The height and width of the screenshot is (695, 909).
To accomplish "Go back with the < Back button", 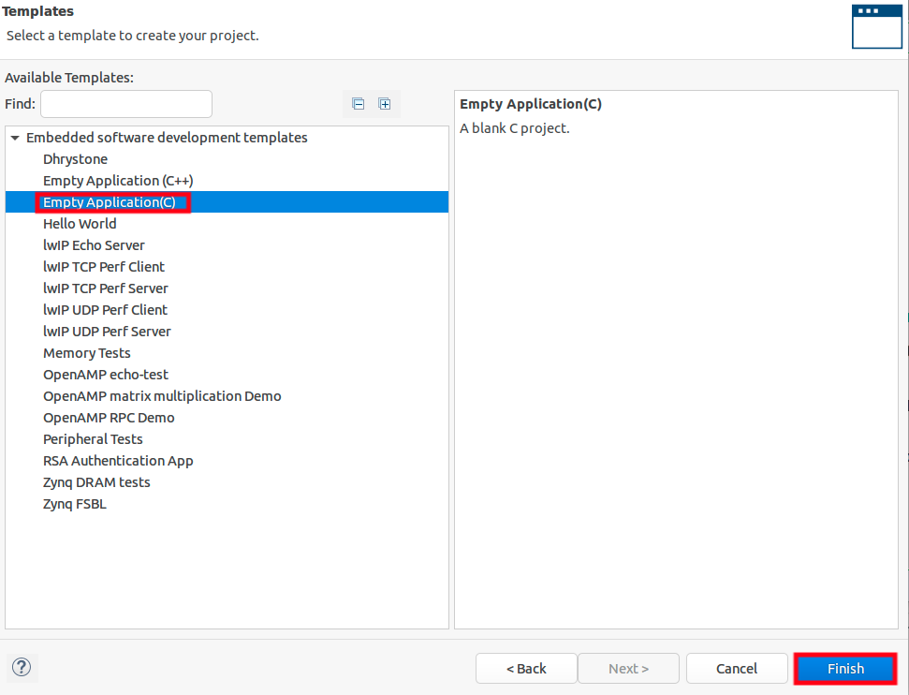I will click(x=526, y=669).
